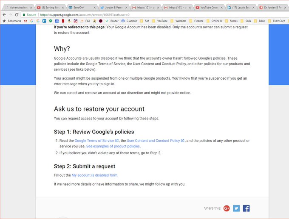
Task: Expand the Online U bookmarks folder
Action: click(x=214, y=21)
